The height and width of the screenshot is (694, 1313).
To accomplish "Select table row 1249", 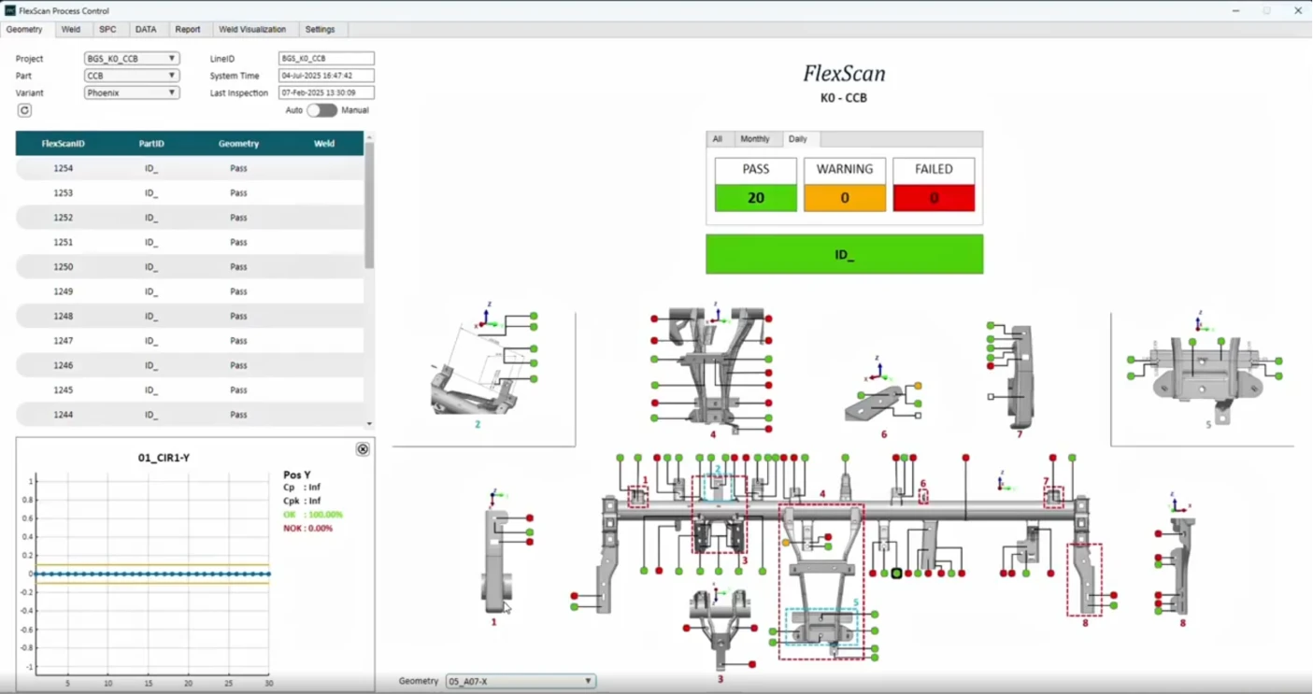I will click(x=190, y=291).
